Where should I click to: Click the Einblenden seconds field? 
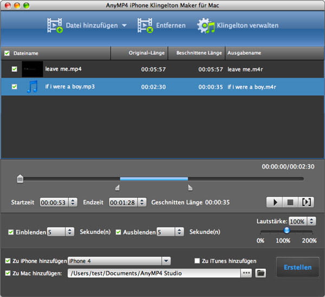tap(56, 232)
